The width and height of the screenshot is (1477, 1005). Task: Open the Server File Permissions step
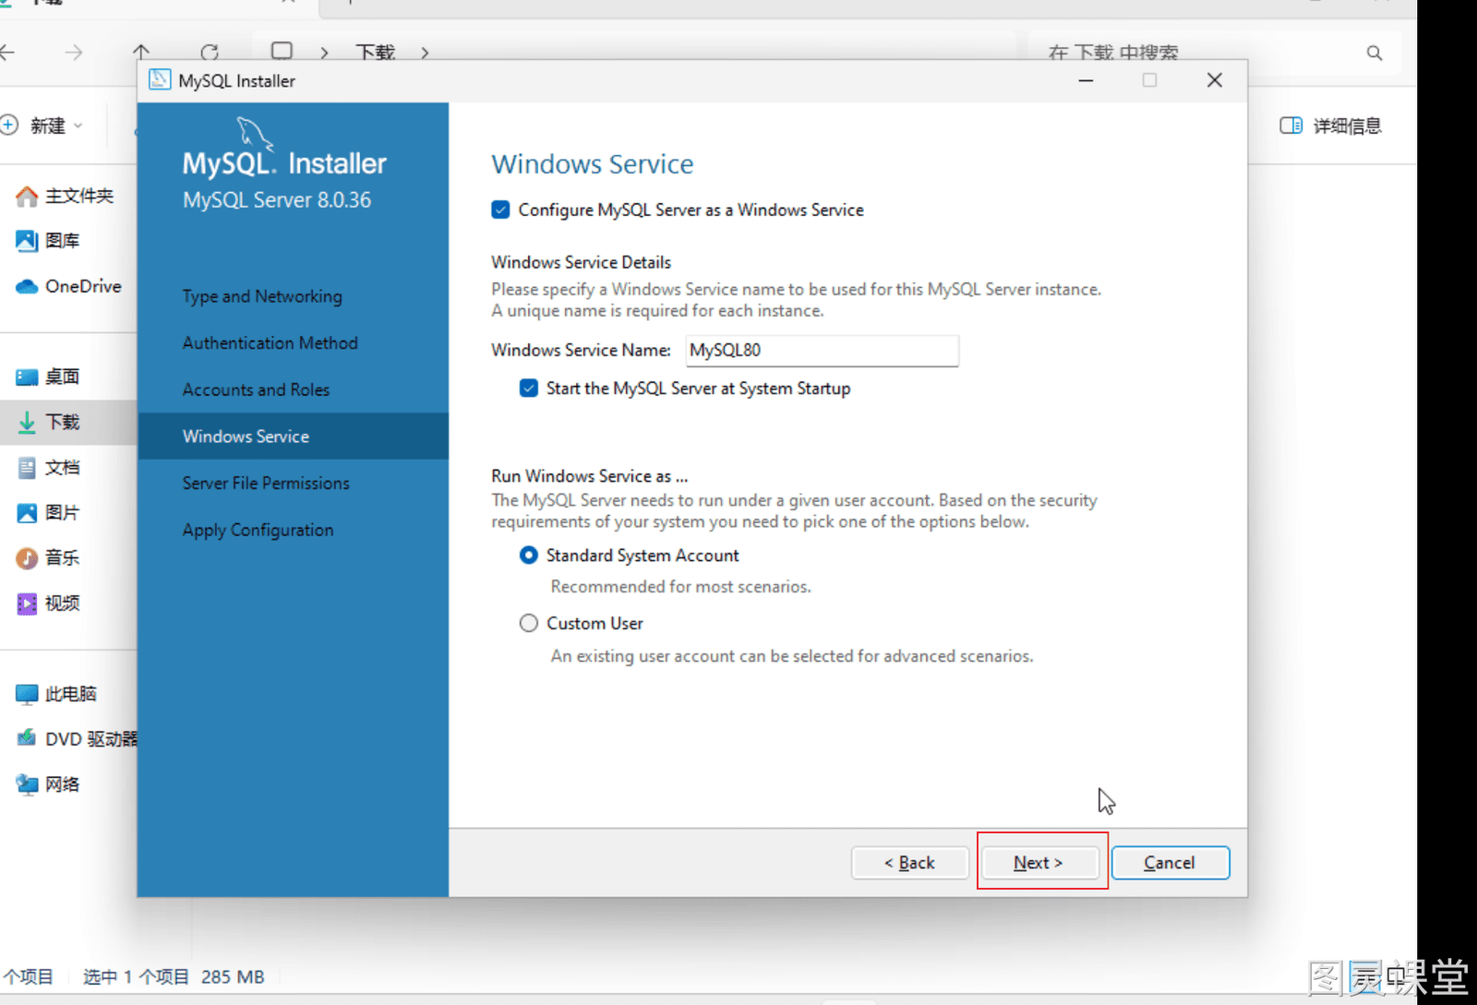pos(266,483)
